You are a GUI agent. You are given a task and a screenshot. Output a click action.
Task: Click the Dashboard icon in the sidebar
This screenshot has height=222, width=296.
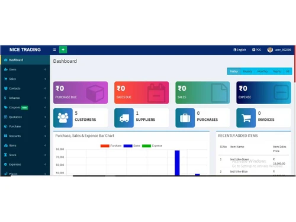6,60
